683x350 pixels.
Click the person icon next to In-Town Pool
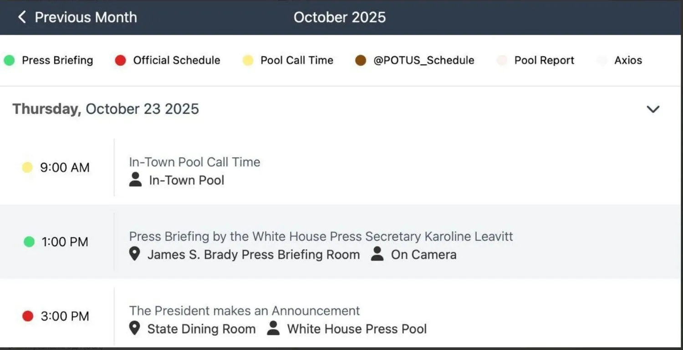(x=135, y=180)
